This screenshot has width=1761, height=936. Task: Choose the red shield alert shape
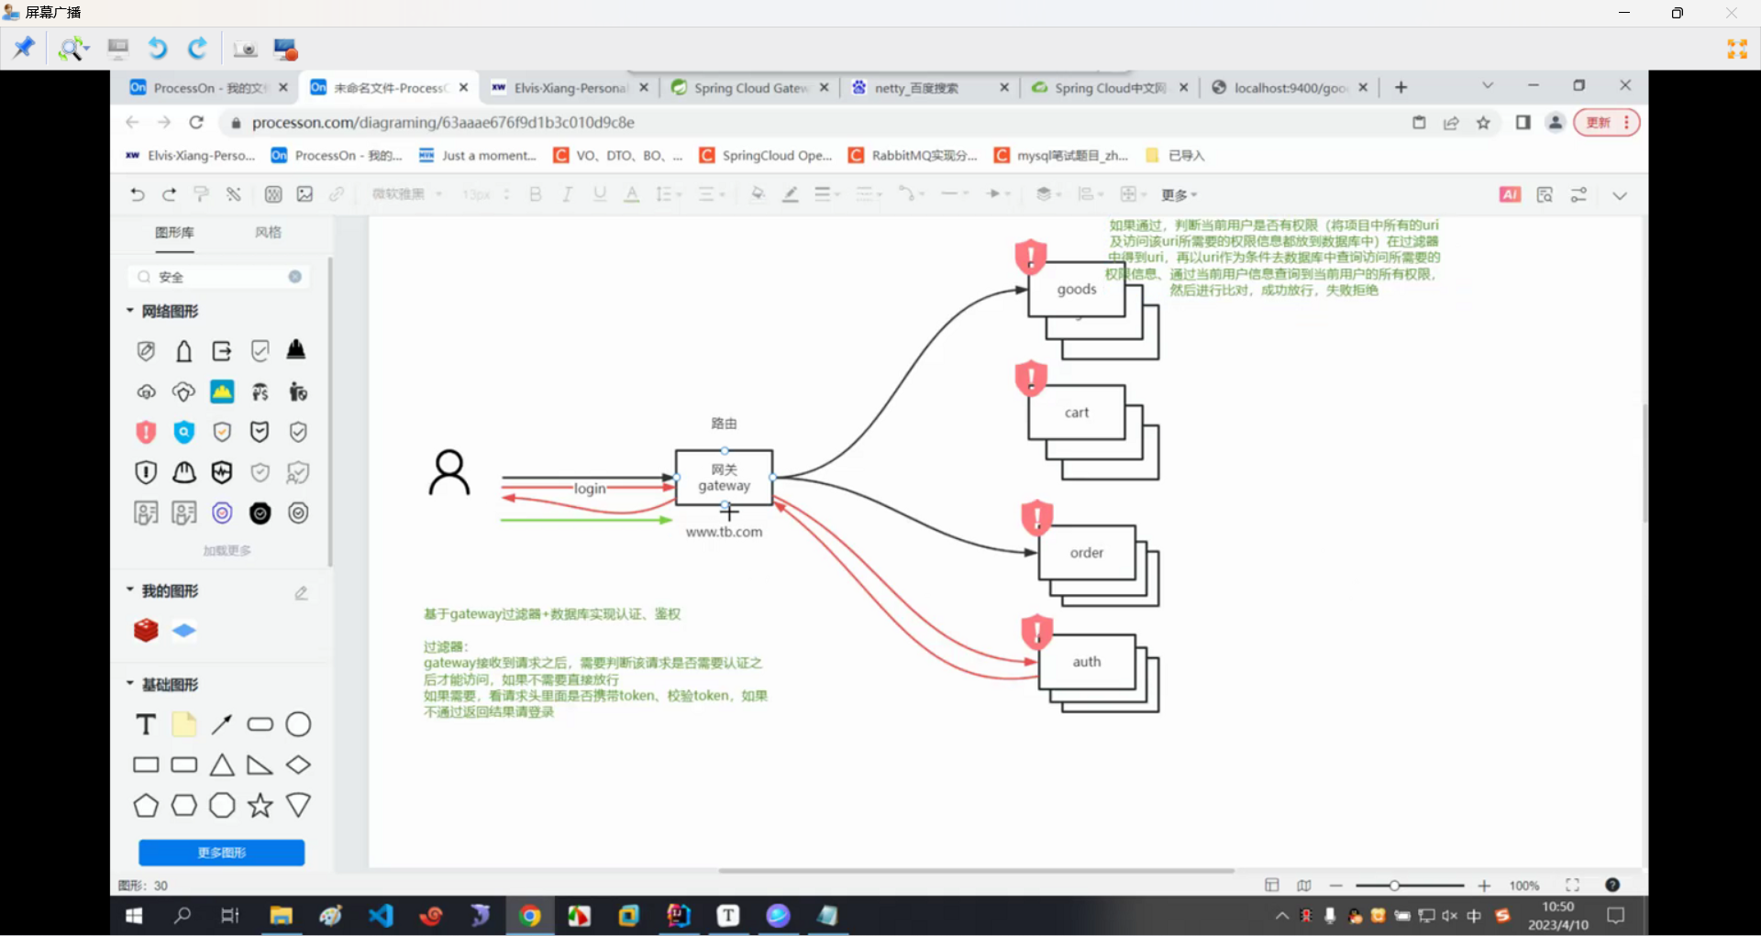pyautogui.click(x=146, y=432)
